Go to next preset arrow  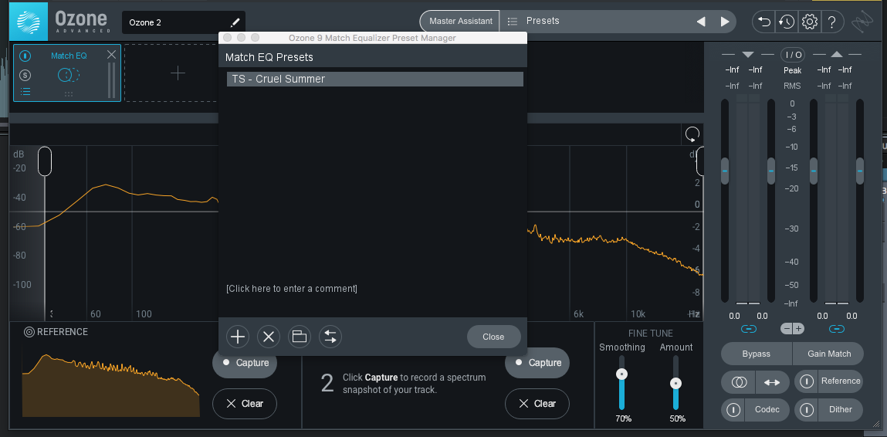[x=725, y=22]
